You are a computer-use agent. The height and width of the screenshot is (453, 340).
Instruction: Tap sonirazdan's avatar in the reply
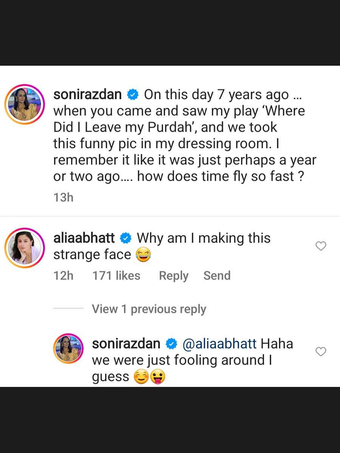(x=68, y=348)
